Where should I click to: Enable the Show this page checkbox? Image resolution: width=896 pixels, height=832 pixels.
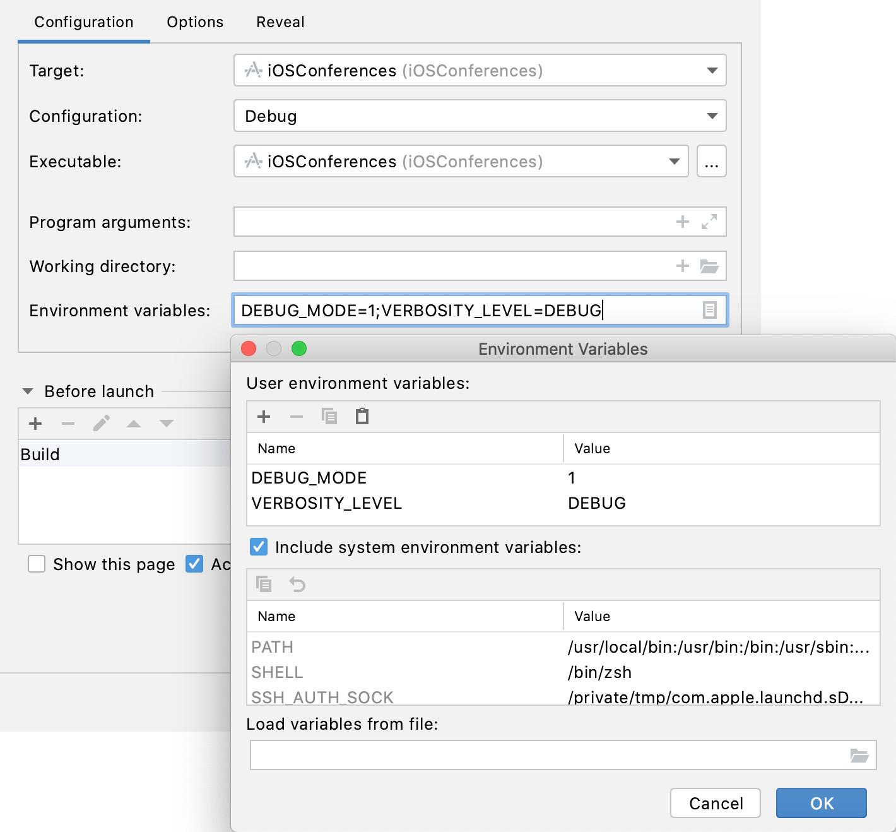[37, 564]
